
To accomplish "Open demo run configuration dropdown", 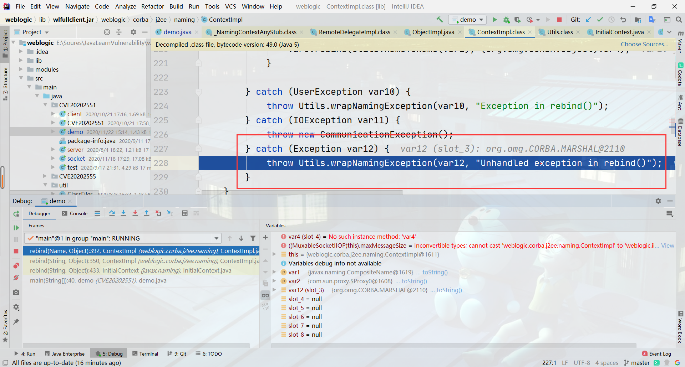I will 467,20.
